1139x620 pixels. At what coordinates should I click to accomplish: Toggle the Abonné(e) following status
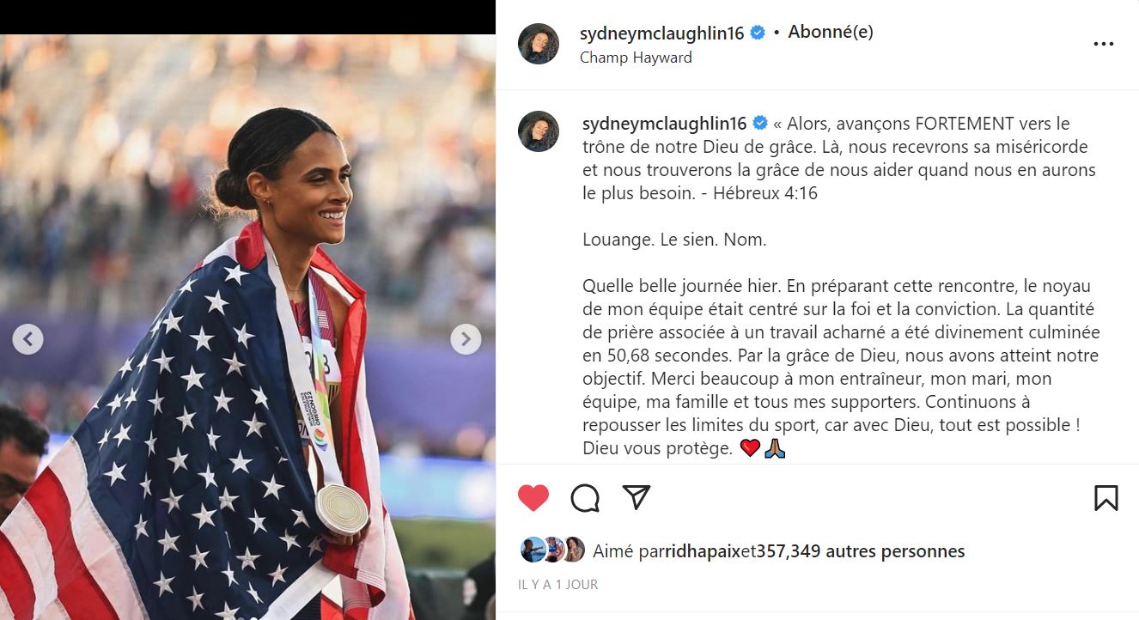pos(831,32)
